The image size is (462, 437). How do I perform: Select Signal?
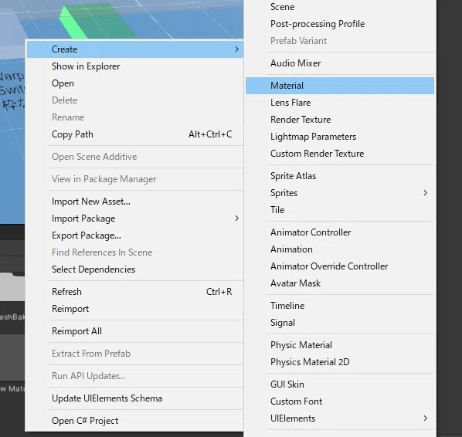coord(340,323)
